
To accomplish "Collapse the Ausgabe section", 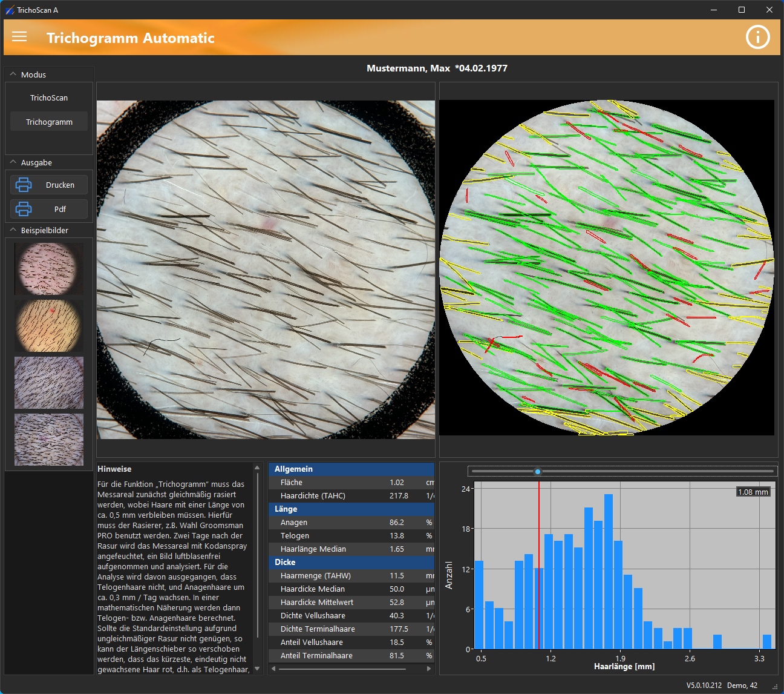I will [x=12, y=162].
